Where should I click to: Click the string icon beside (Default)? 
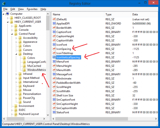54,19
